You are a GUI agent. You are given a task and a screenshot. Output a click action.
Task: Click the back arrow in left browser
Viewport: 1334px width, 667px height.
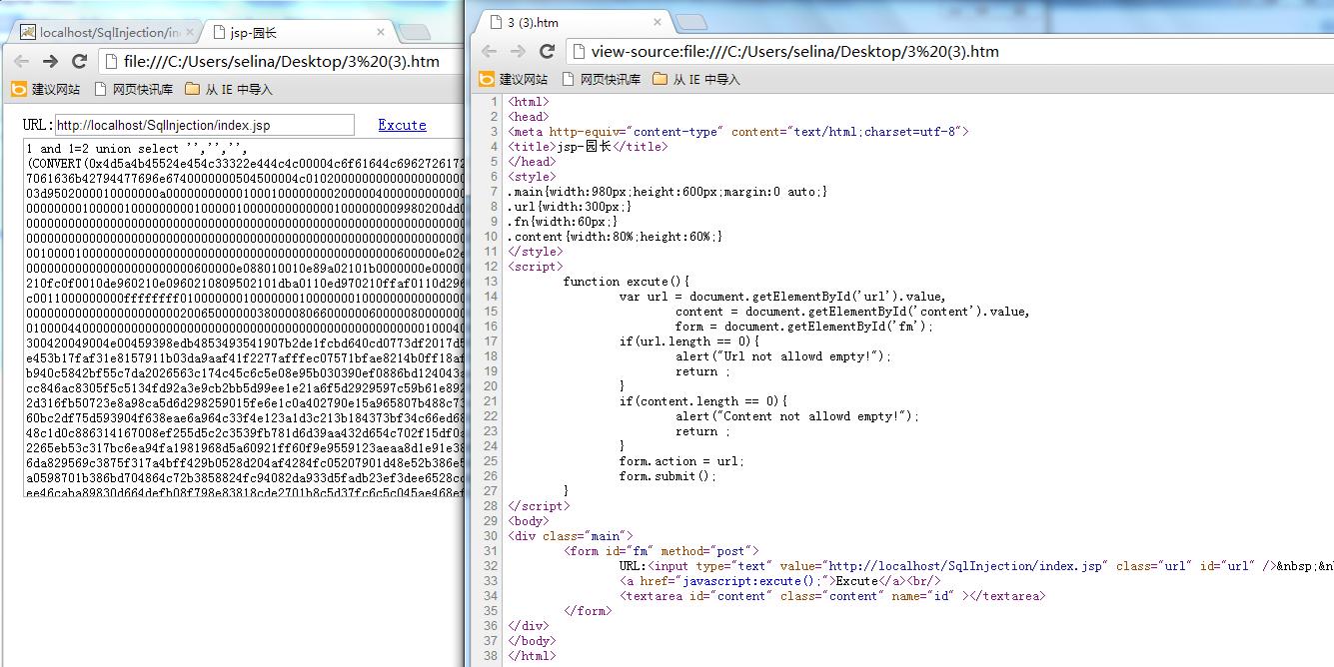click(22, 61)
